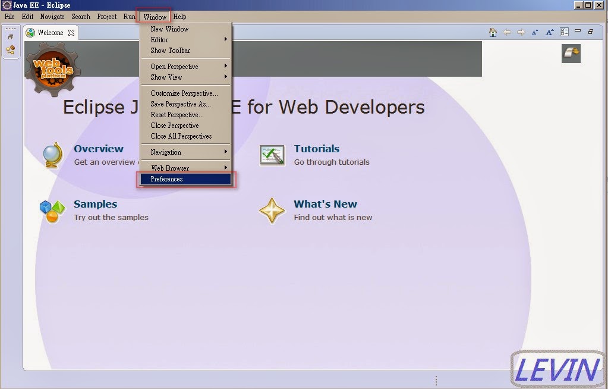Open the Project menu
608x389 pixels.
click(x=106, y=17)
